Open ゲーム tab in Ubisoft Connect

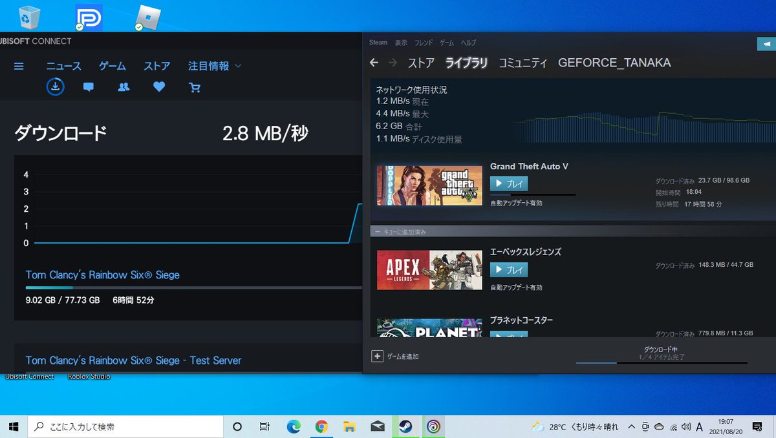113,66
